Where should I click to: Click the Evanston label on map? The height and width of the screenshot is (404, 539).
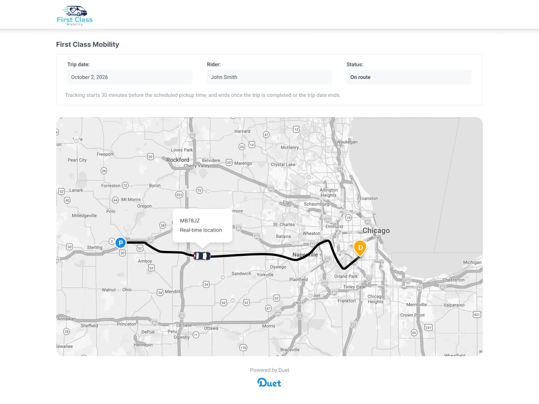[x=369, y=198]
